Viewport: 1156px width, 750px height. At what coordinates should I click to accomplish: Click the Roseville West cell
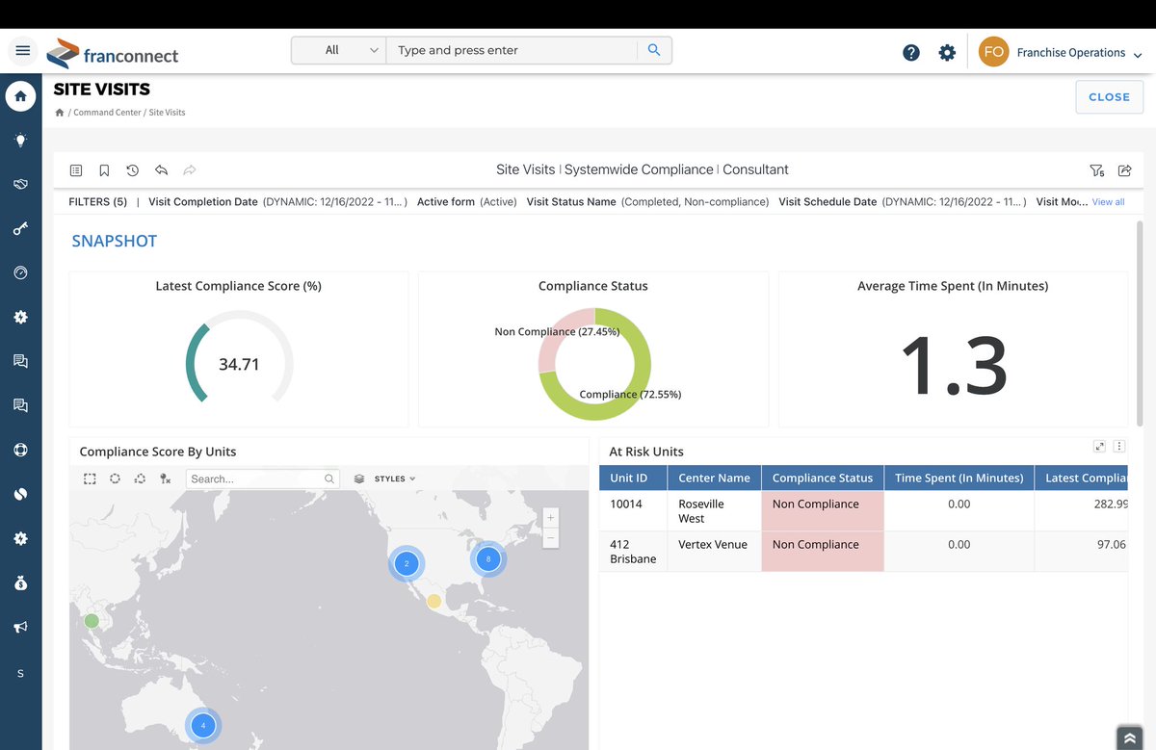(x=714, y=511)
